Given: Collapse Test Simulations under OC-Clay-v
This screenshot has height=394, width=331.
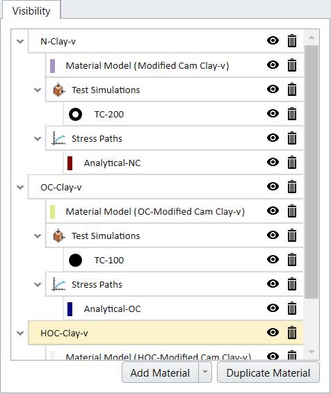Looking at the screenshot, I should coord(38,236).
